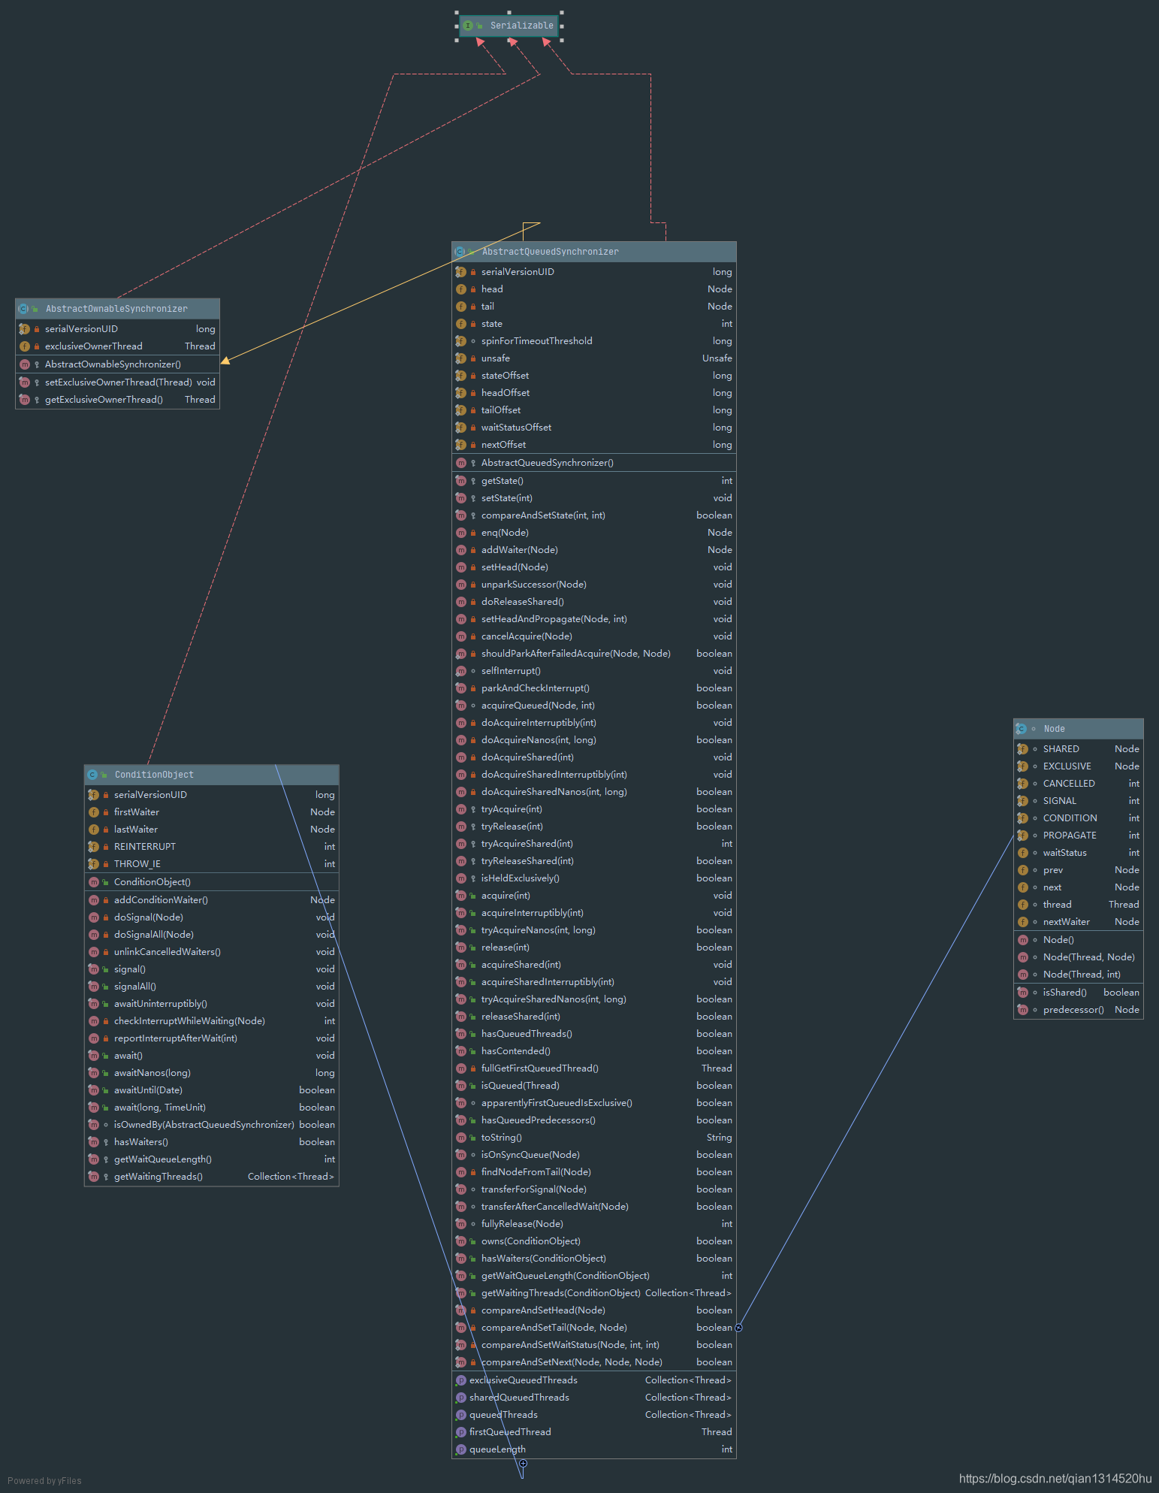The height and width of the screenshot is (1493, 1159).
Task: Click method icon beside toString()
Action: [x=460, y=1138]
